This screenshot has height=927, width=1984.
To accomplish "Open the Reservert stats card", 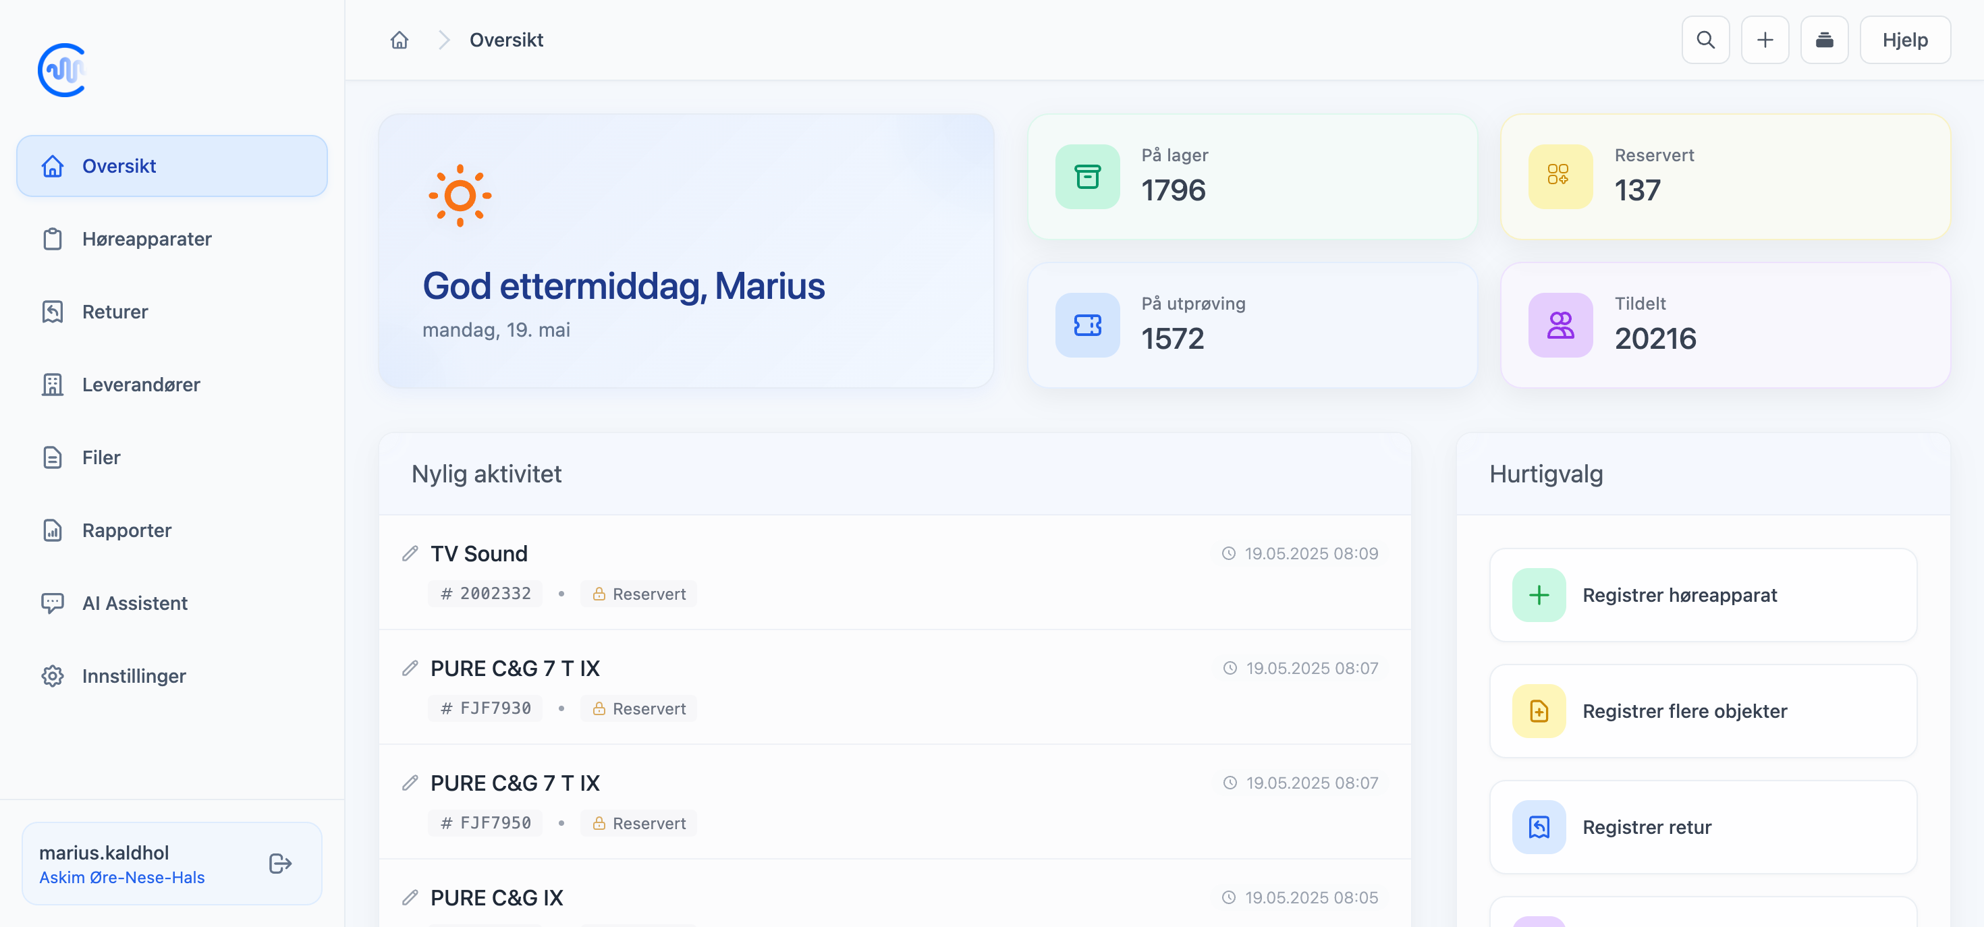I will [x=1726, y=177].
